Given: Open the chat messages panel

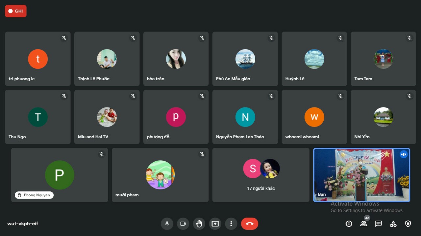Looking at the screenshot, I should 379,224.
